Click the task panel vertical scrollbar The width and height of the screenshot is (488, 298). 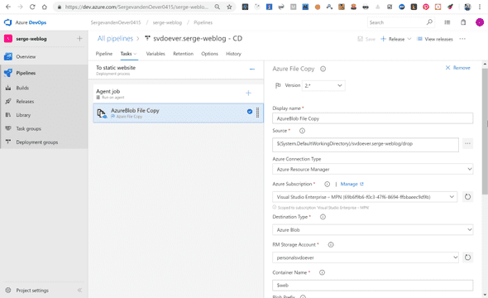click(485, 132)
